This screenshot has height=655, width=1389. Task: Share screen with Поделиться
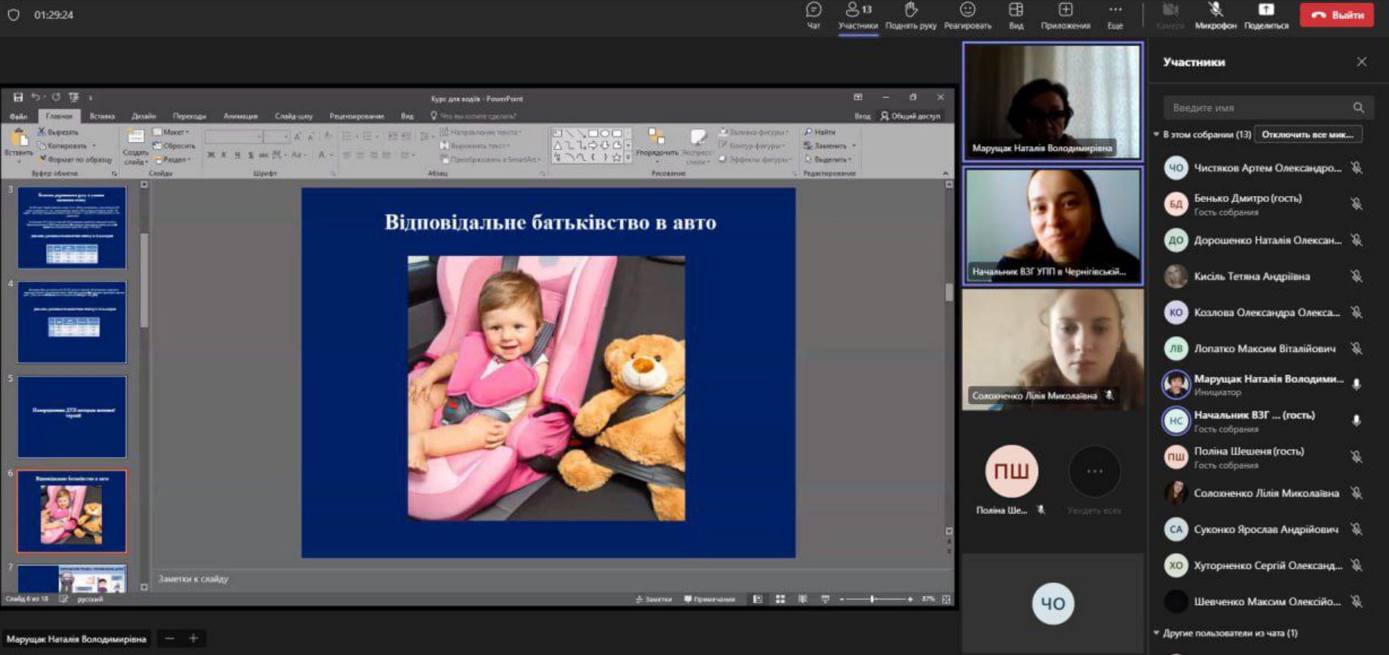point(1266,16)
